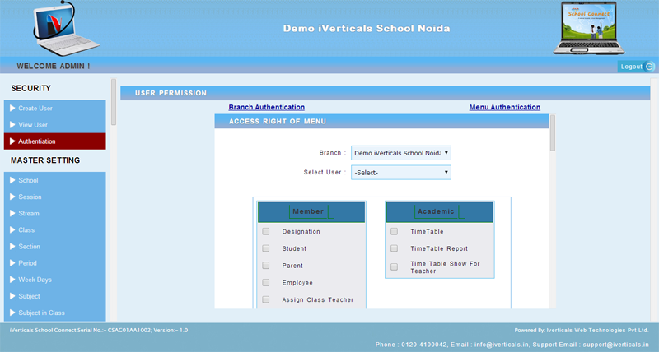Enable the Designation checkbox

[266, 232]
